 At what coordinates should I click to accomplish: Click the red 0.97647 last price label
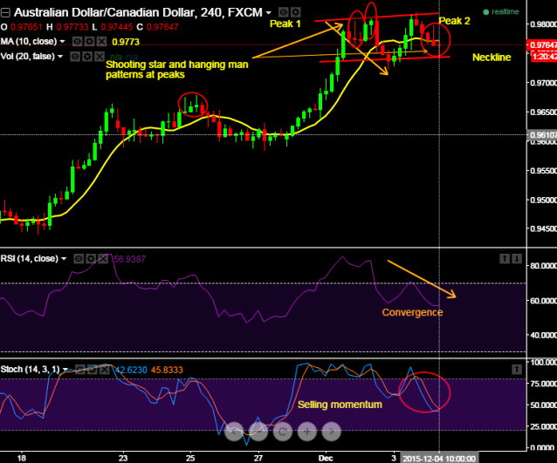point(542,45)
